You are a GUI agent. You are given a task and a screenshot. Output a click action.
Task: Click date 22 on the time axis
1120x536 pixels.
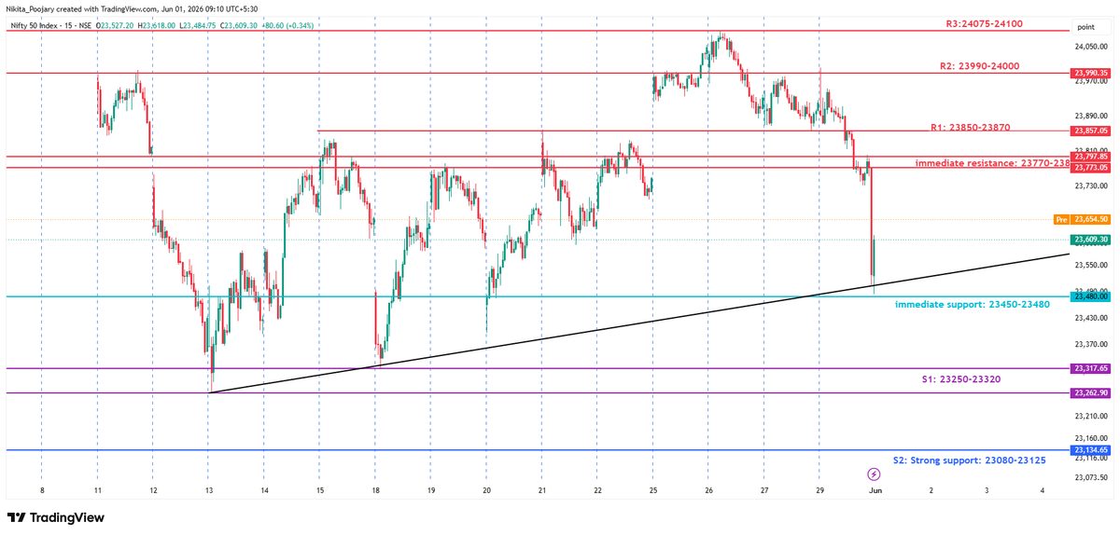(x=597, y=489)
